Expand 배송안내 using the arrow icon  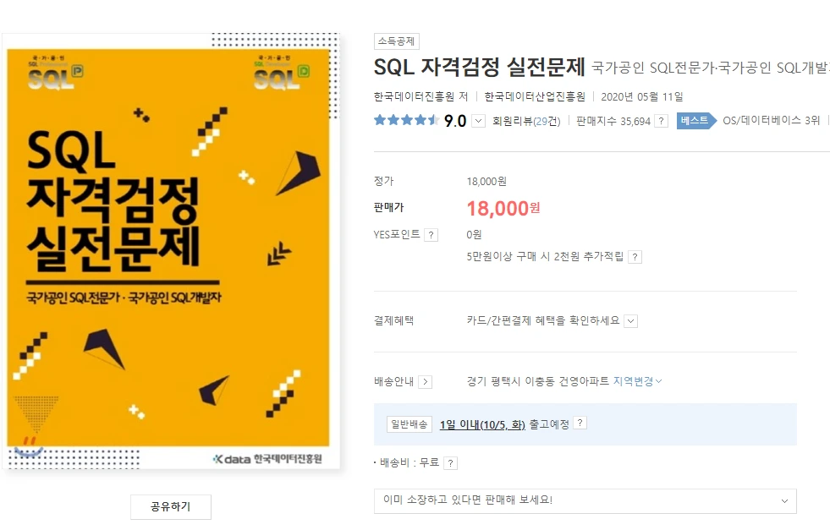pos(426,381)
